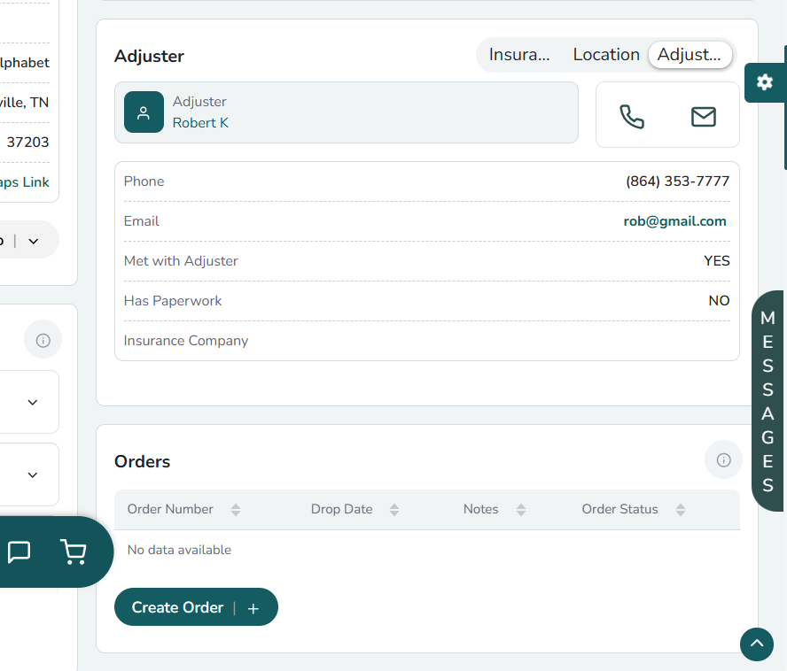The width and height of the screenshot is (787, 671).
Task: Open the Messages side panel
Action: coord(768,401)
